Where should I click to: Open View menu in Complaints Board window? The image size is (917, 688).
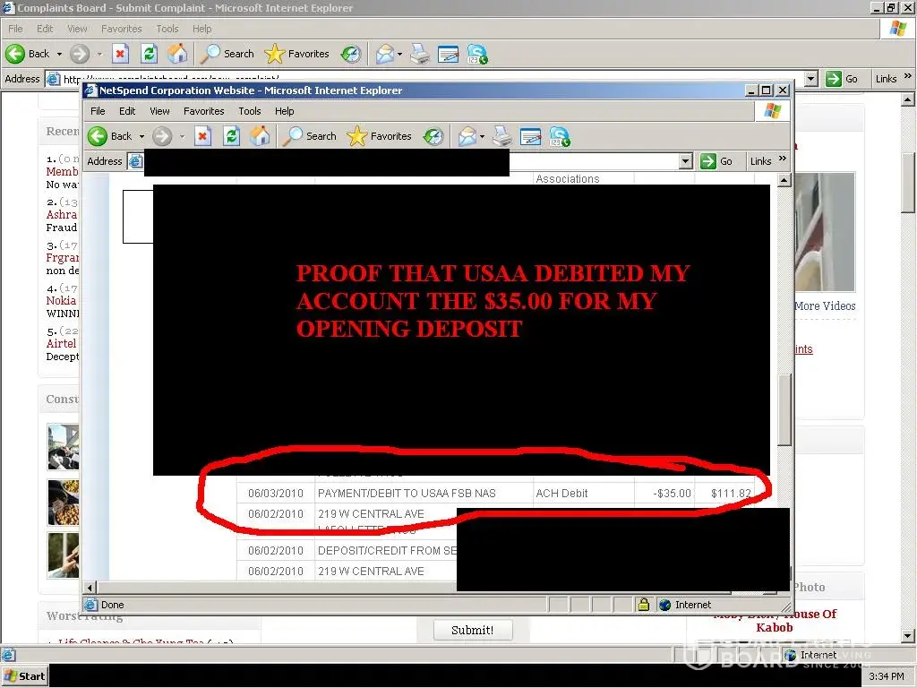click(x=78, y=29)
